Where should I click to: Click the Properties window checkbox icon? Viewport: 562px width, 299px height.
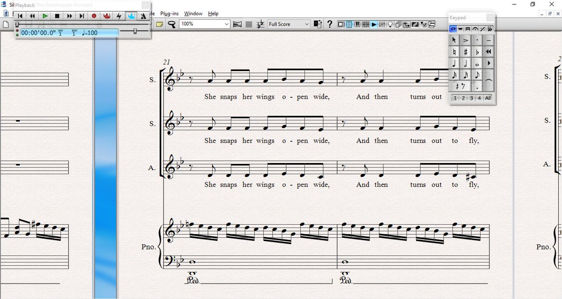(424, 24)
